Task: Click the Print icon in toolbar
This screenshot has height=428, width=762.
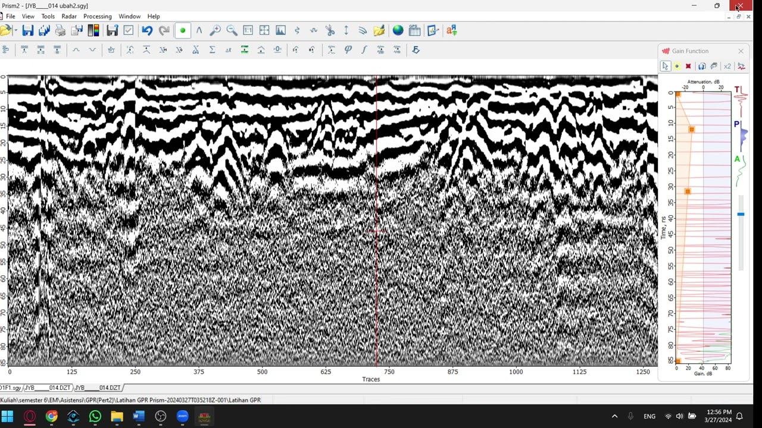Action: pos(60,30)
